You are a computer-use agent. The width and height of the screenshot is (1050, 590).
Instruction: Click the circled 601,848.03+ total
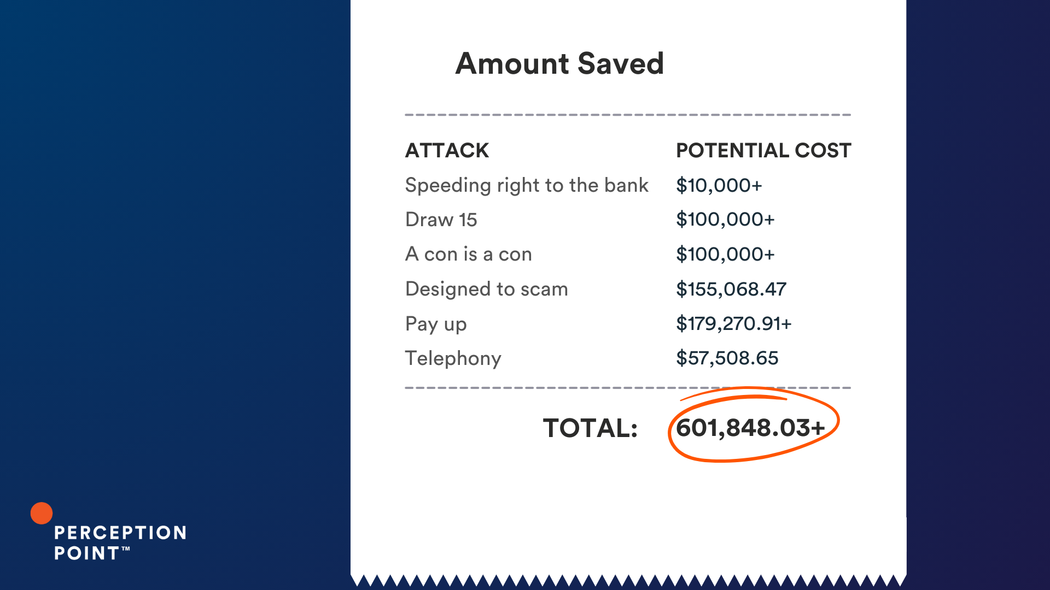750,428
